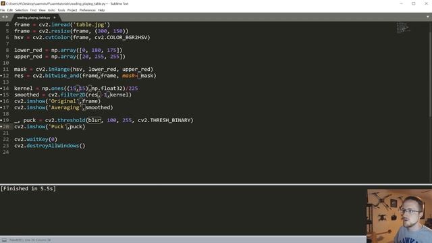Open the Preferences menu
This screenshot has height=243, width=432.
tap(87, 10)
